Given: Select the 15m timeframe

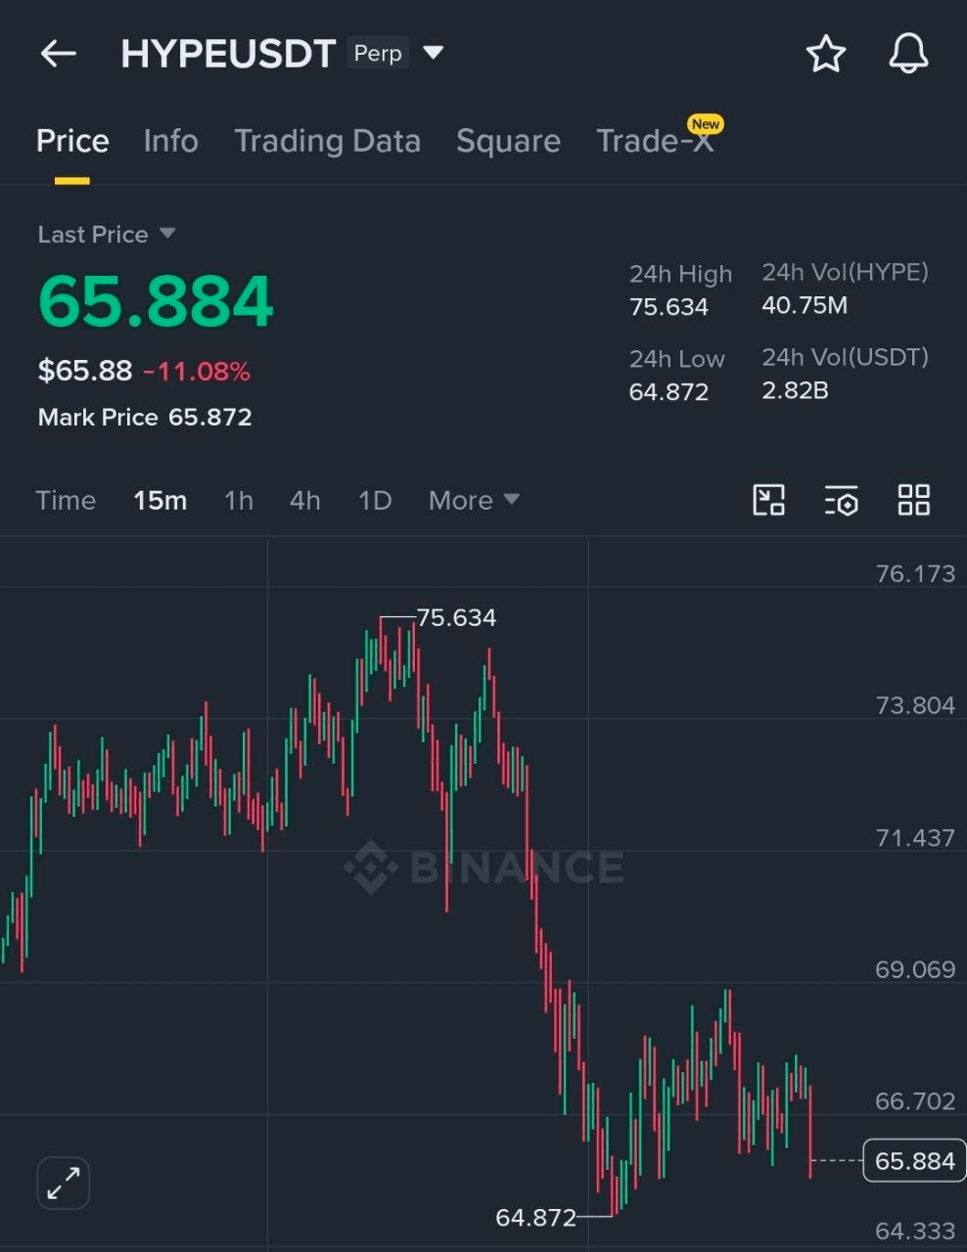Looking at the screenshot, I should pyautogui.click(x=160, y=501).
